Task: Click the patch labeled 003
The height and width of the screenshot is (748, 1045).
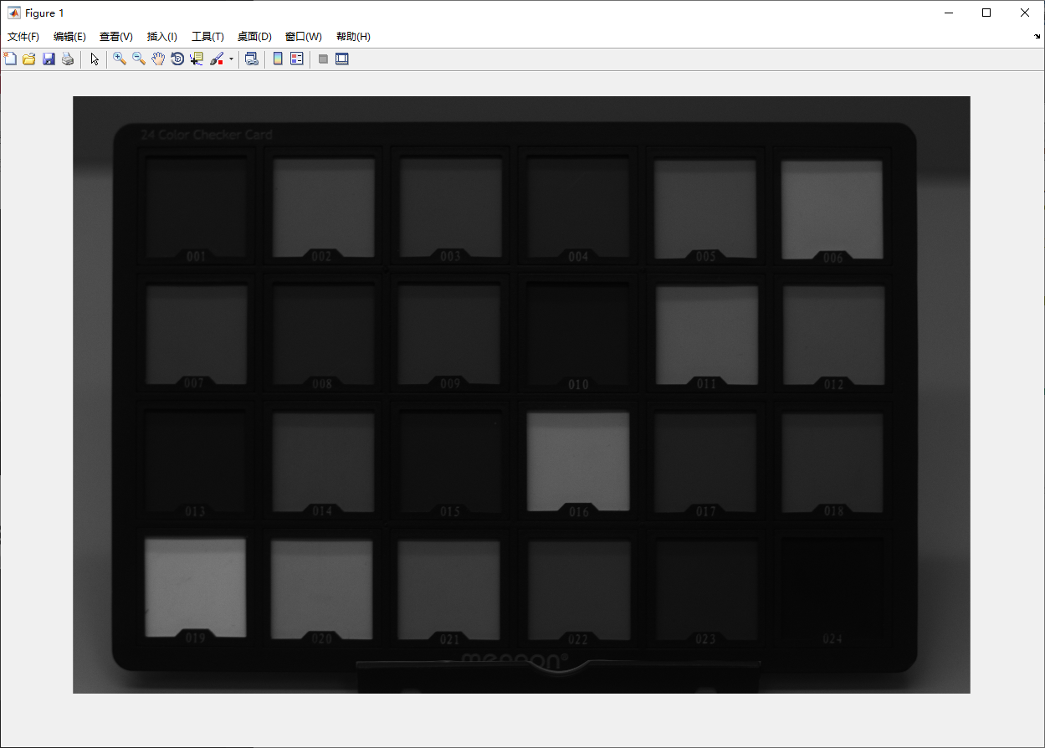Action: 451,207
